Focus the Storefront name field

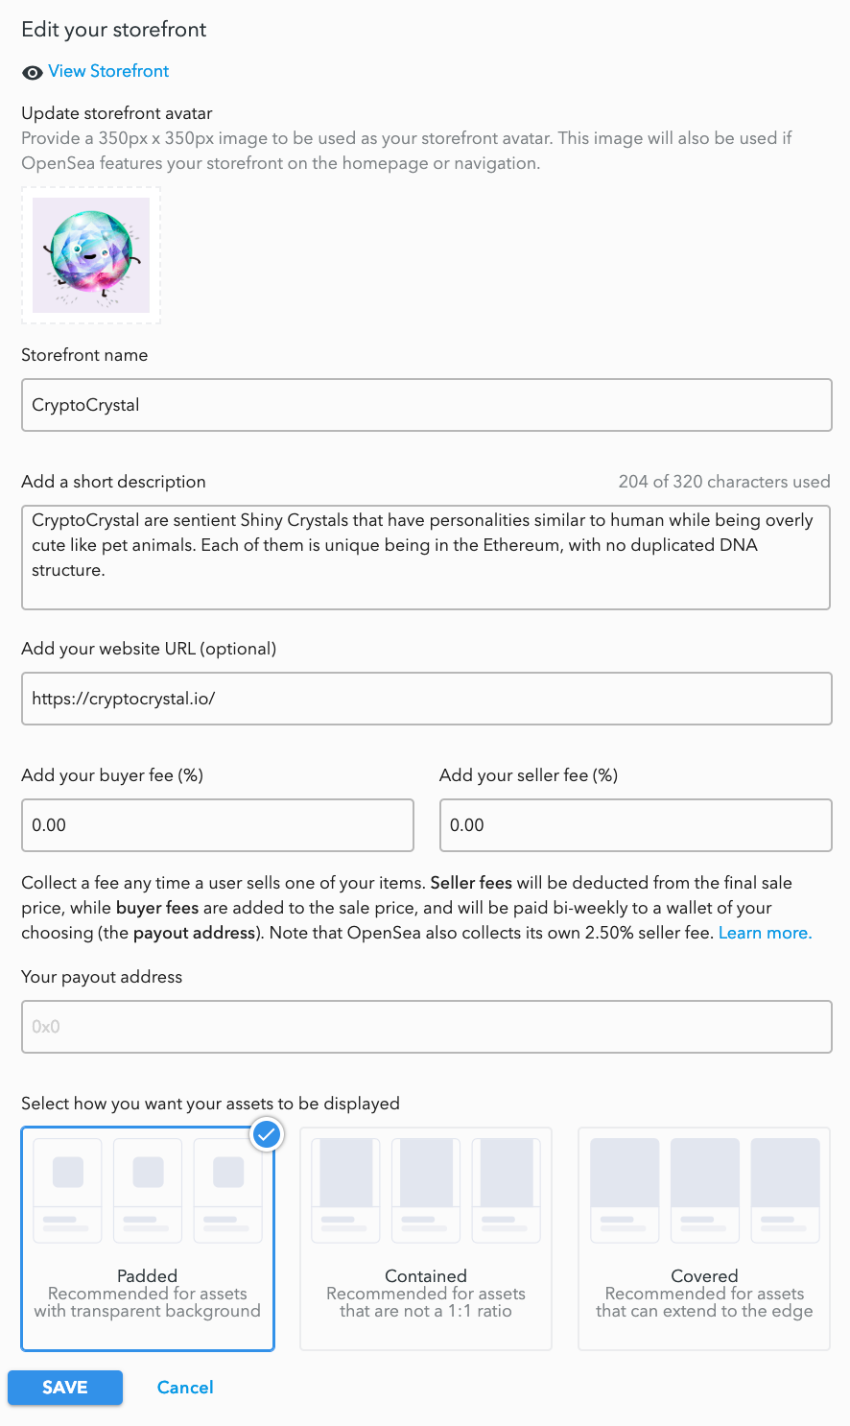427,405
